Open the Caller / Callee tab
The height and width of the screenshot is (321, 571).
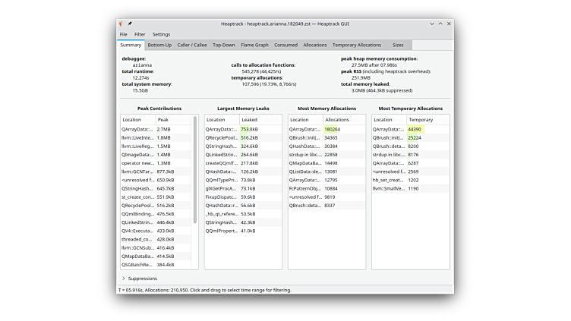(x=191, y=45)
